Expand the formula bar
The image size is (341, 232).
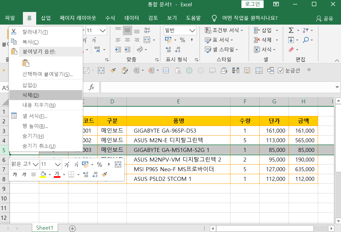[337, 87]
